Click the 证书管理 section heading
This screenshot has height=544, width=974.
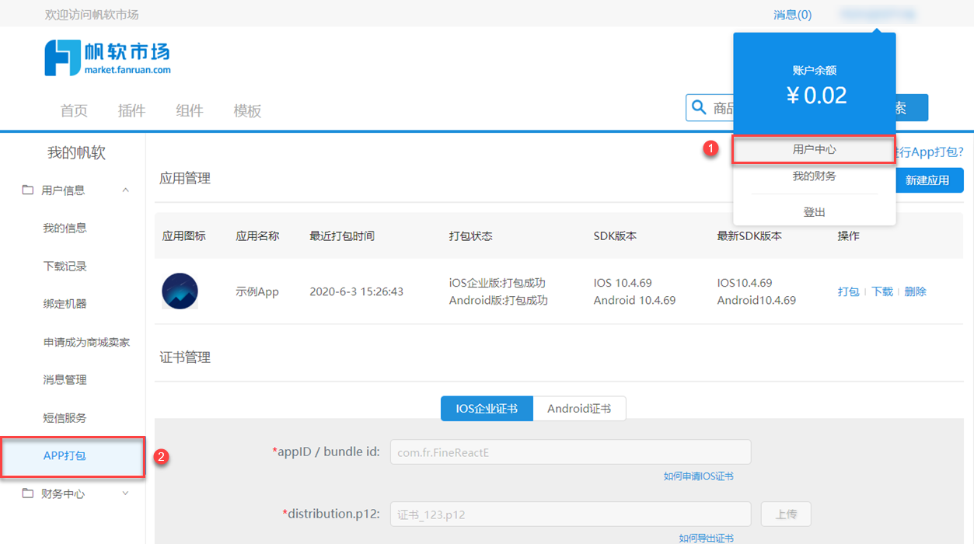click(x=185, y=357)
